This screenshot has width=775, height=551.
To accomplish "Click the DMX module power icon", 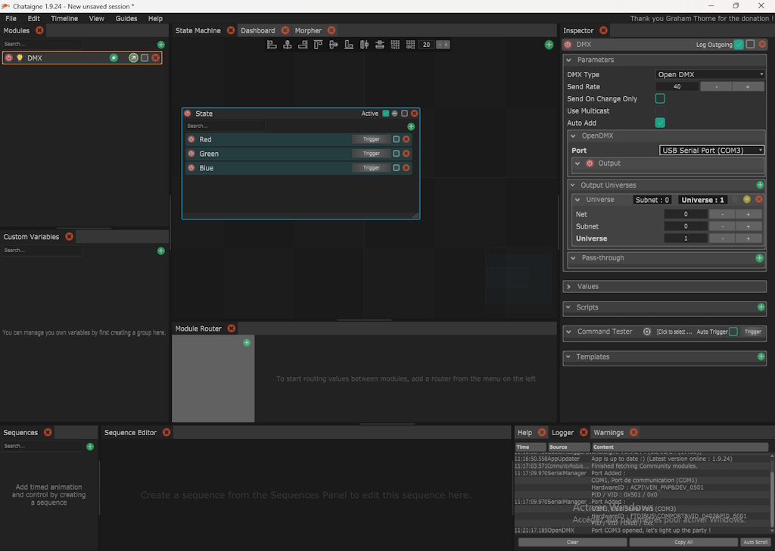I will point(9,58).
